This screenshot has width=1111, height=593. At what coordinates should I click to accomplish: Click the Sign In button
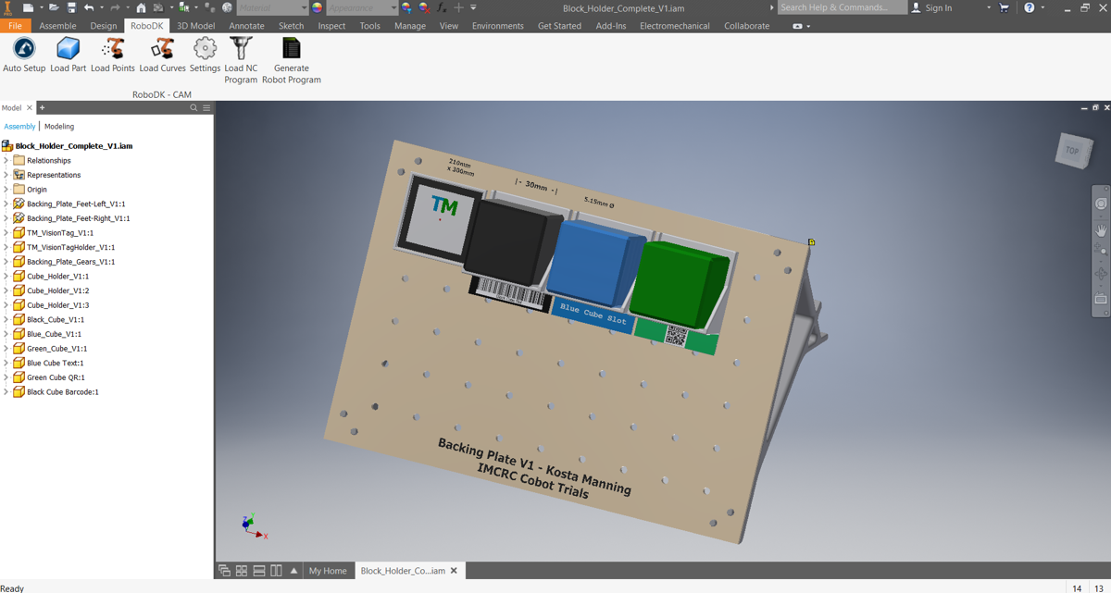tap(938, 7)
